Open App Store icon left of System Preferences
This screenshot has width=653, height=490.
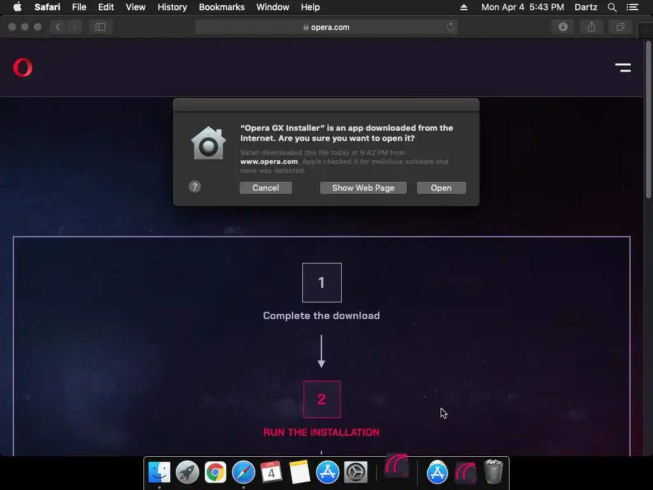point(327,472)
